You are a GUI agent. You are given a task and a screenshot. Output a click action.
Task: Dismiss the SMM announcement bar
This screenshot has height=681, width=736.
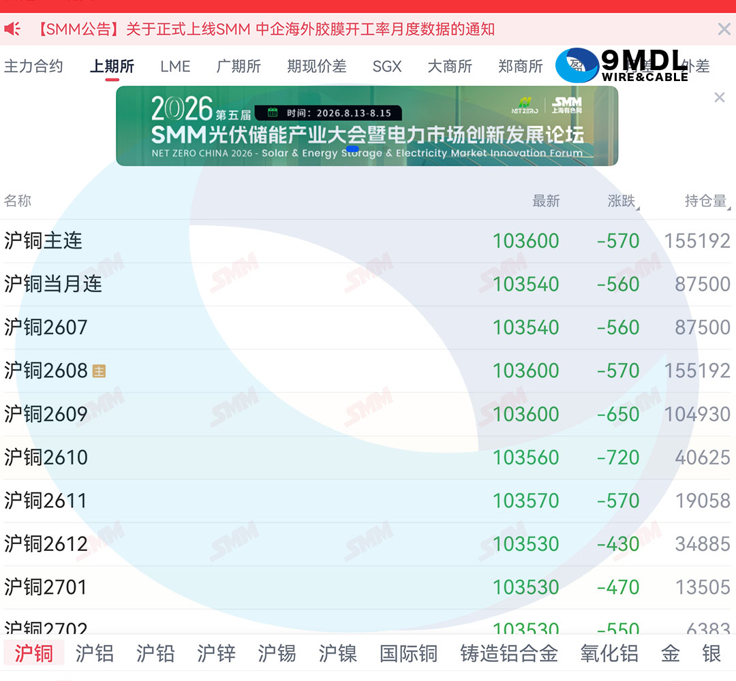tap(724, 29)
